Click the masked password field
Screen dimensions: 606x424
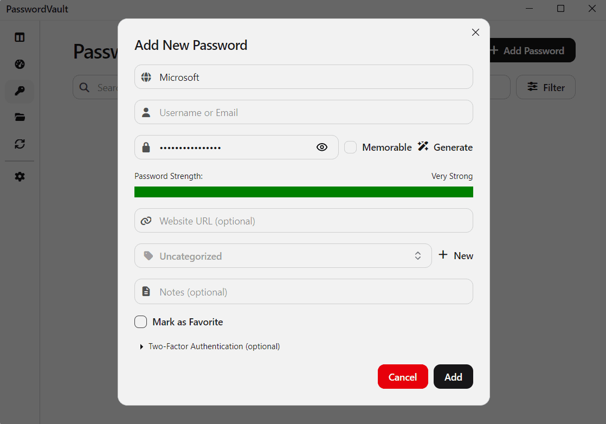click(236, 147)
